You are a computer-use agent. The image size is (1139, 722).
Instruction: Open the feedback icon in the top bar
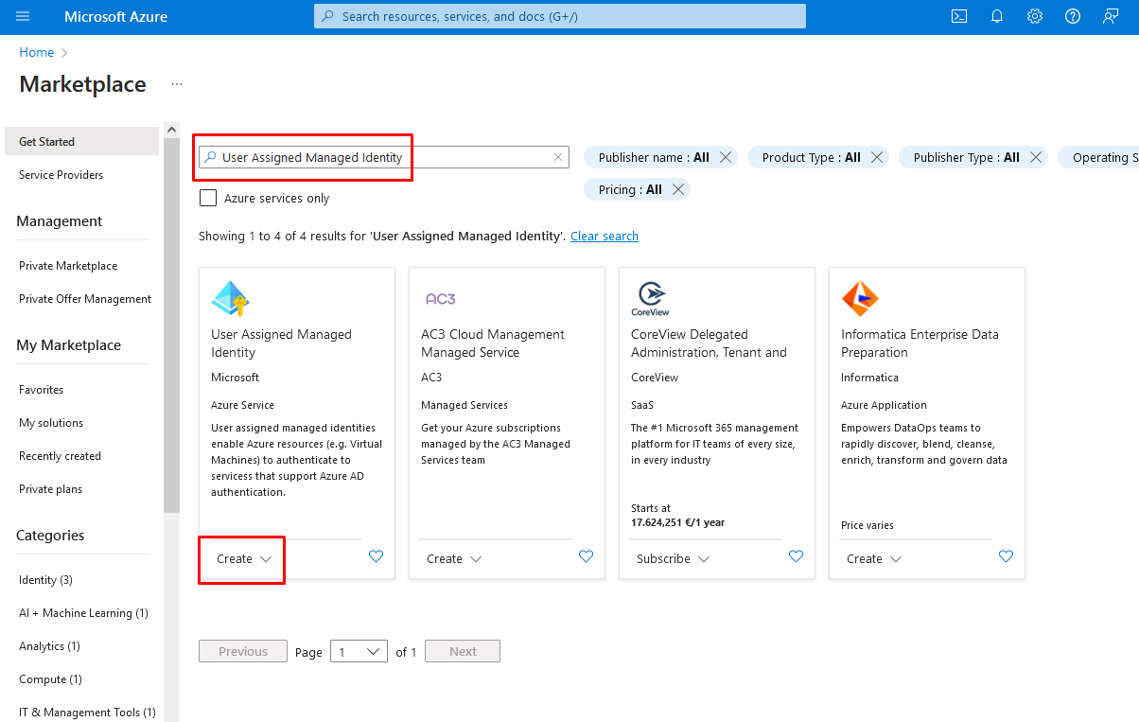pyautogui.click(x=1111, y=16)
